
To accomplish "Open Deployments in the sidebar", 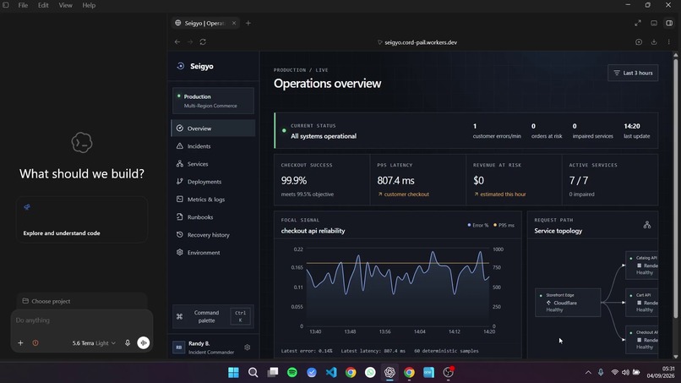I will tap(213, 182).
